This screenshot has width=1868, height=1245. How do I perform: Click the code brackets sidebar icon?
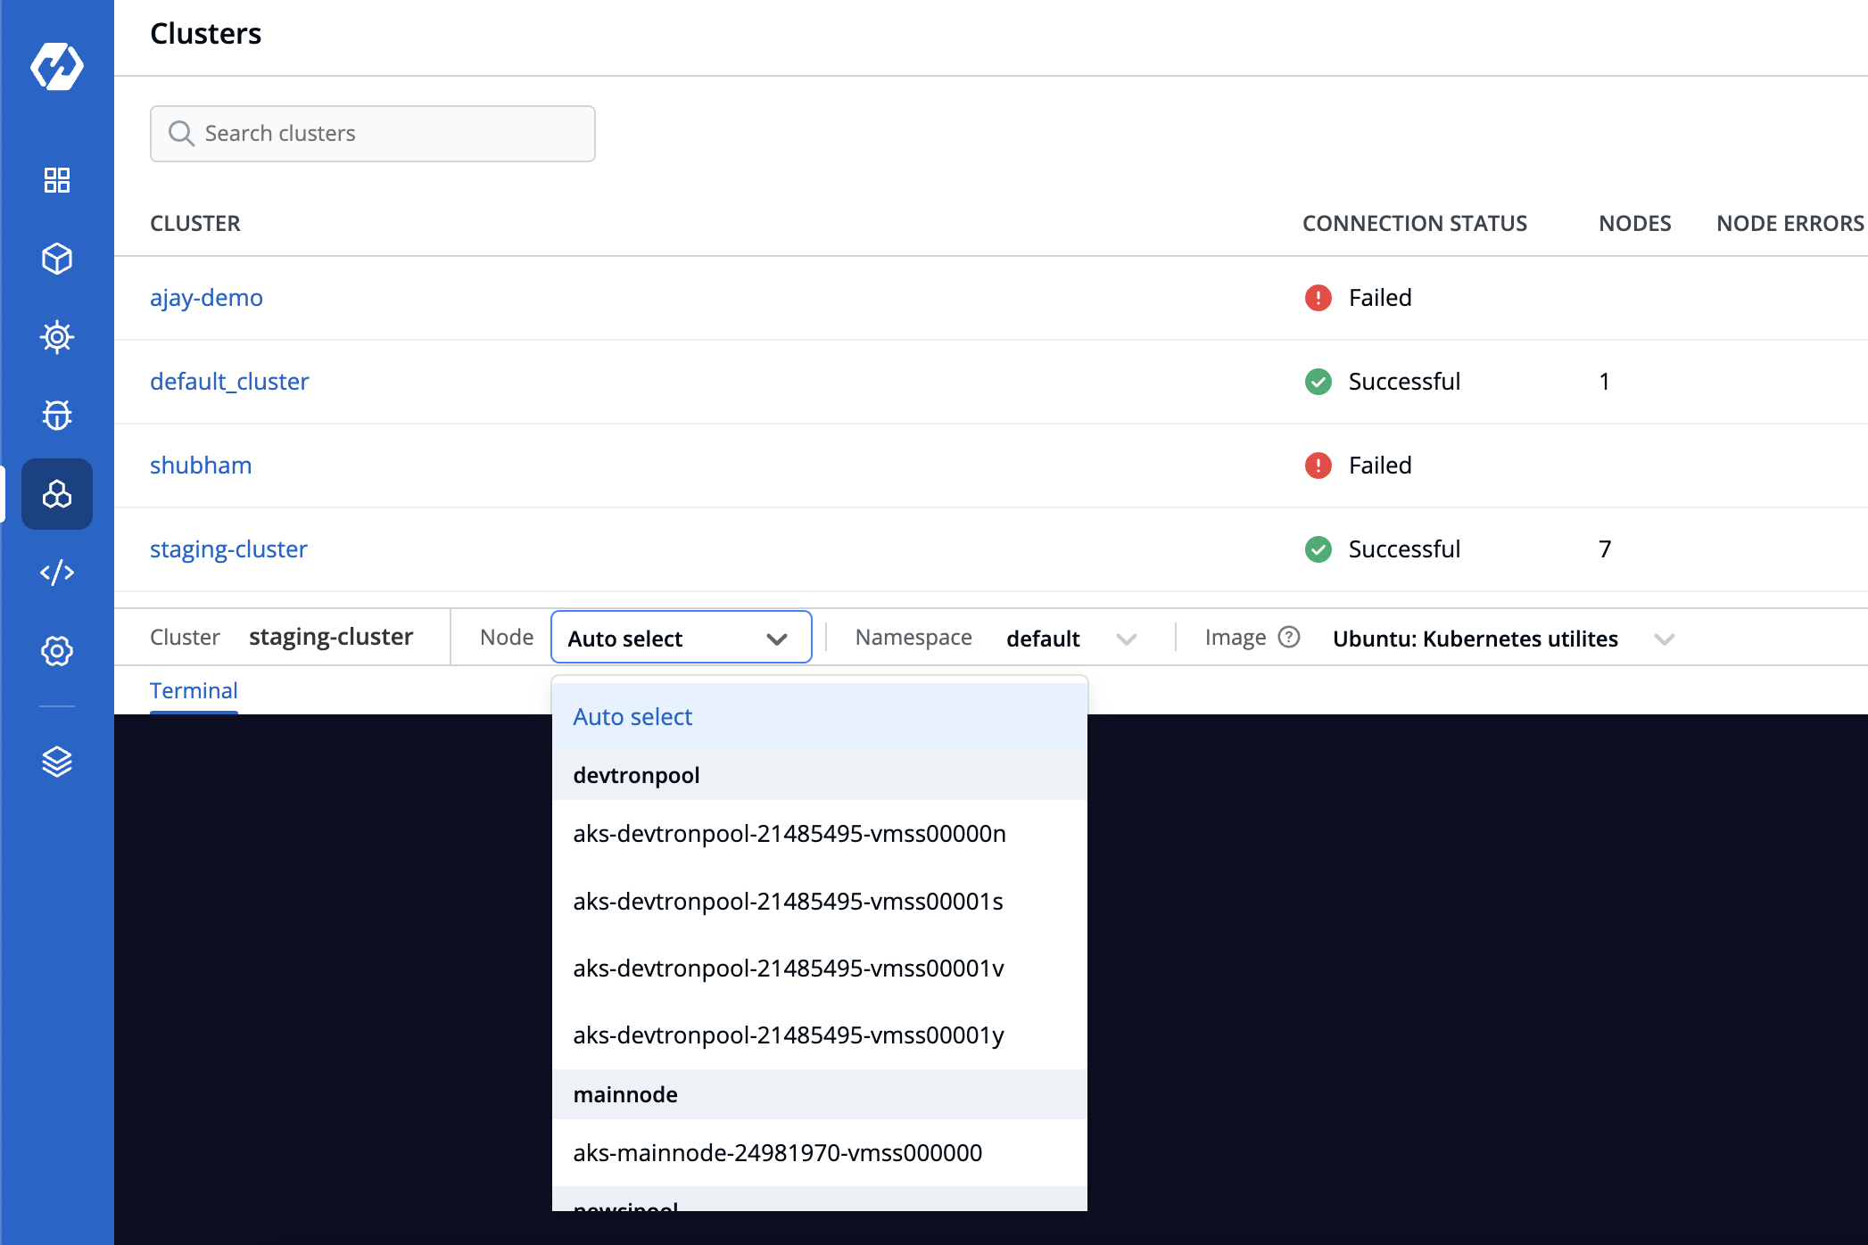[57, 573]
